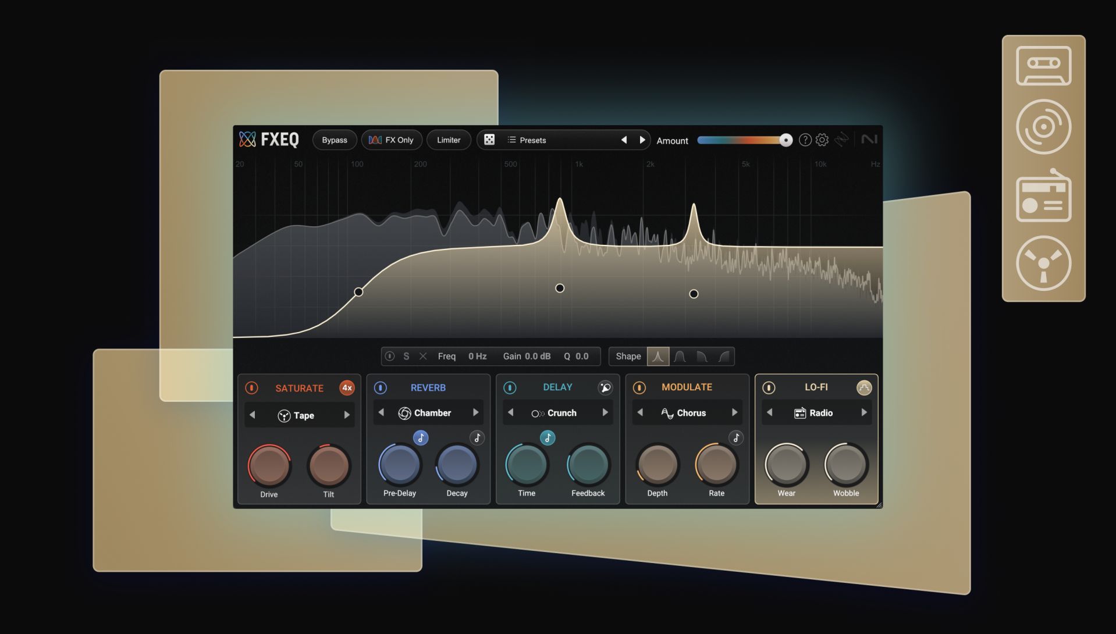Click the Q value field

[x=582, y=356]
